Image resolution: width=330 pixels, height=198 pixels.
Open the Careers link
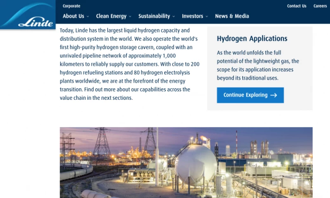pyautogui.click(x=320, y=6)
